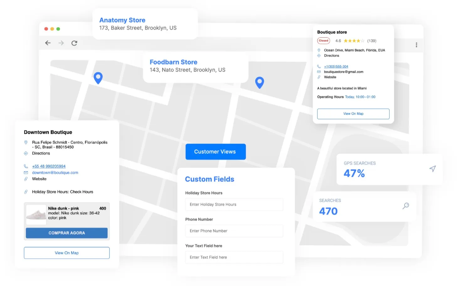Click the Downtown Boutique heading
Viewport: 461px width, 286px height.
pyautogui.click(x=48, y=132)
